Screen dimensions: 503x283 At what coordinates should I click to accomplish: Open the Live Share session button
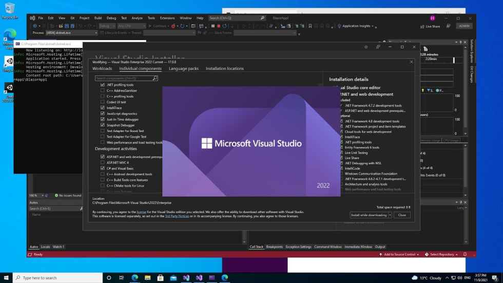[x=430, y=26]
